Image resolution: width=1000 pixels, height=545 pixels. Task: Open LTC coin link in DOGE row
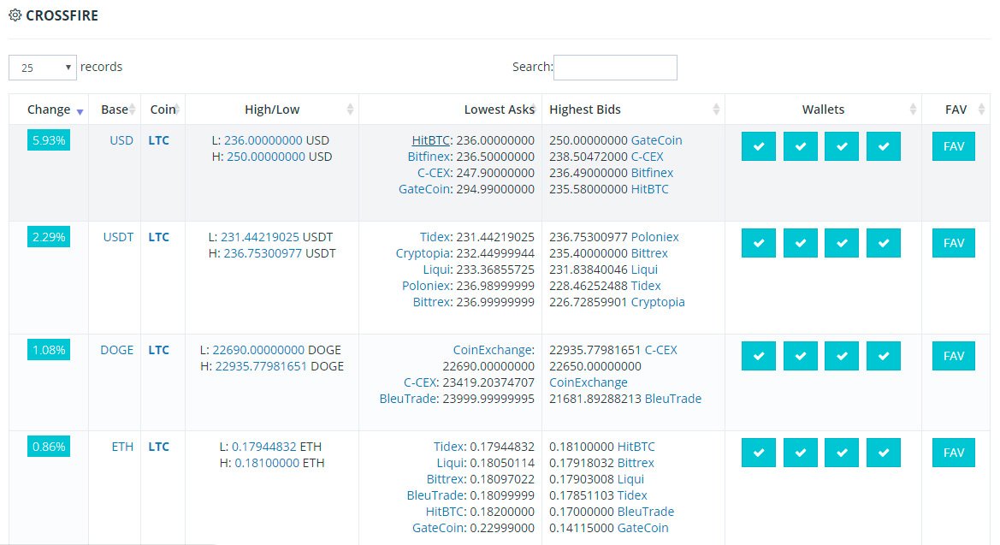coord(159,350)
